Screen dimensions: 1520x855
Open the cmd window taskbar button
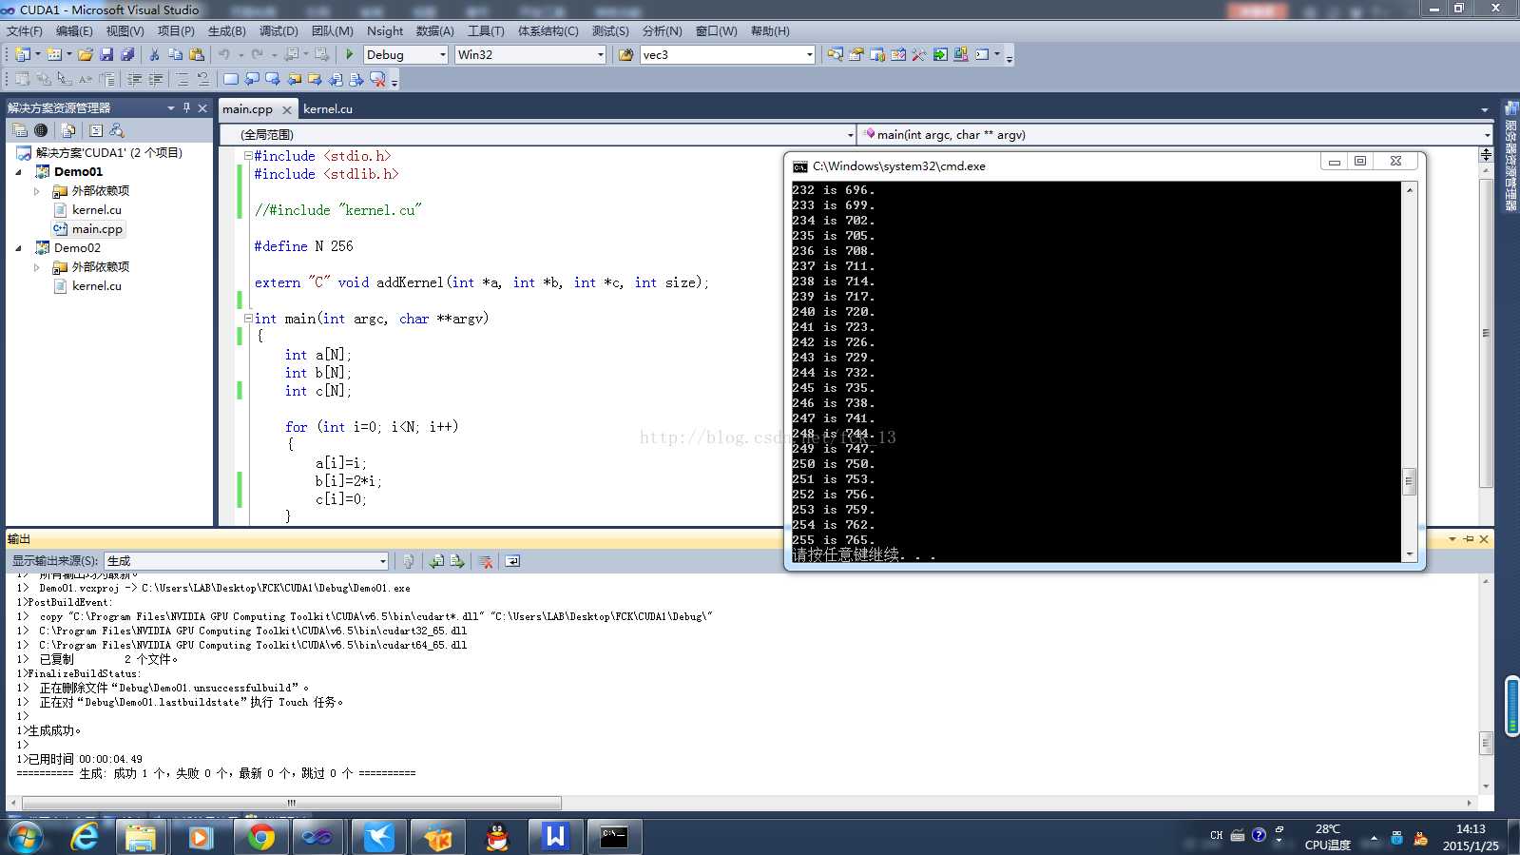click(614, 837)
